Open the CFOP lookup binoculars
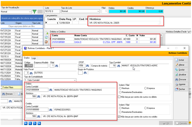 click(x=87, y=66)
